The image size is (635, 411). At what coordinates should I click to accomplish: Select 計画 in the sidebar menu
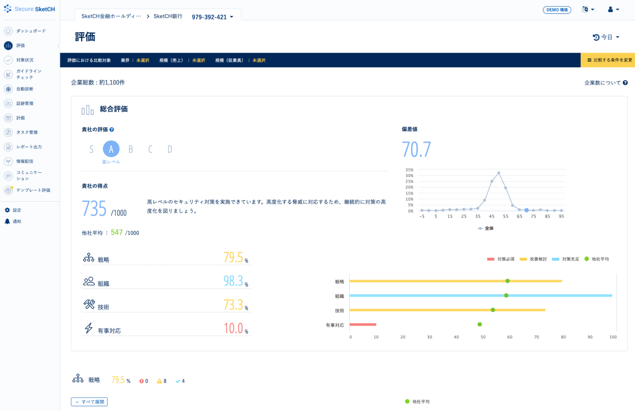(20, 118)
